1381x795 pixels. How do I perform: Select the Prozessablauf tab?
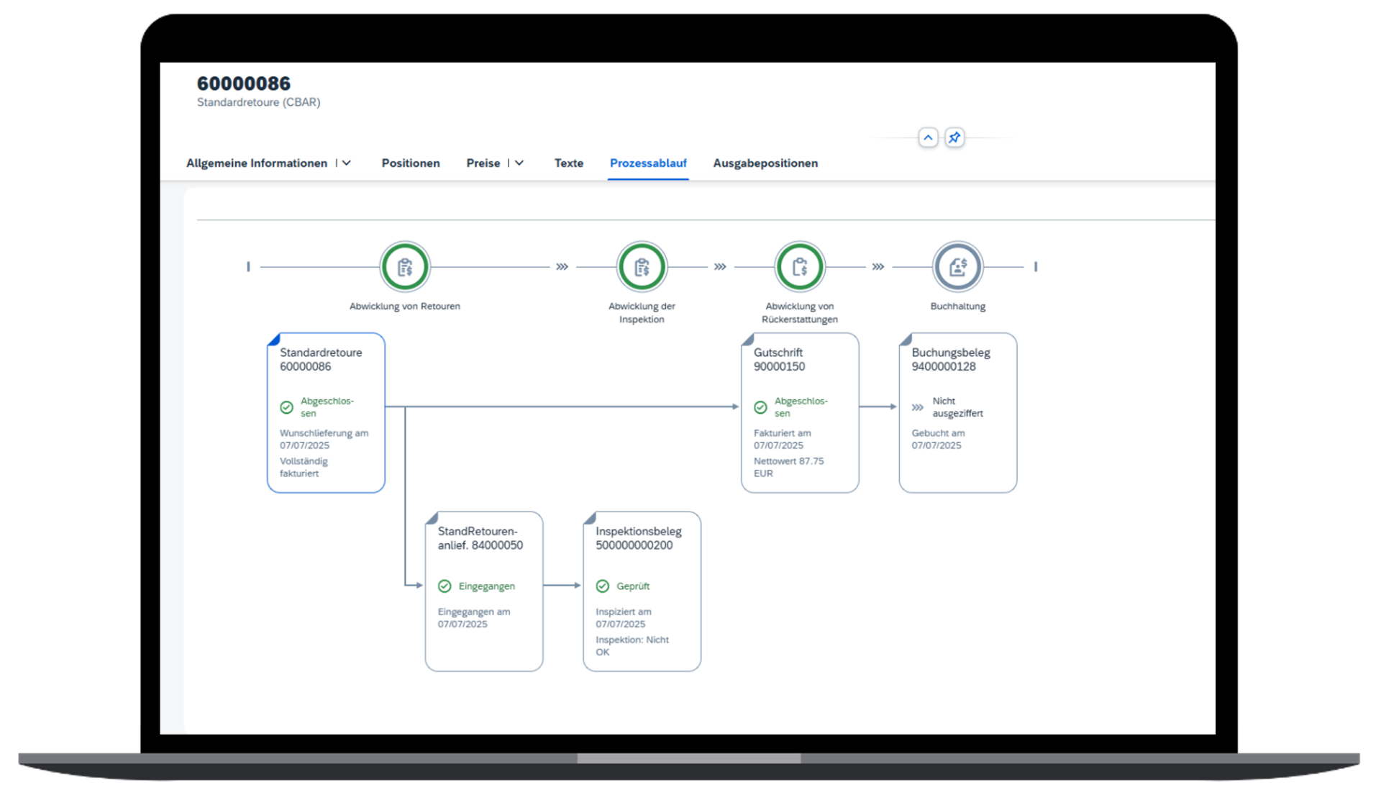[x=648, y=163]
